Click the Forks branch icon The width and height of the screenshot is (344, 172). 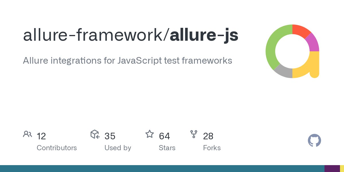194,134
